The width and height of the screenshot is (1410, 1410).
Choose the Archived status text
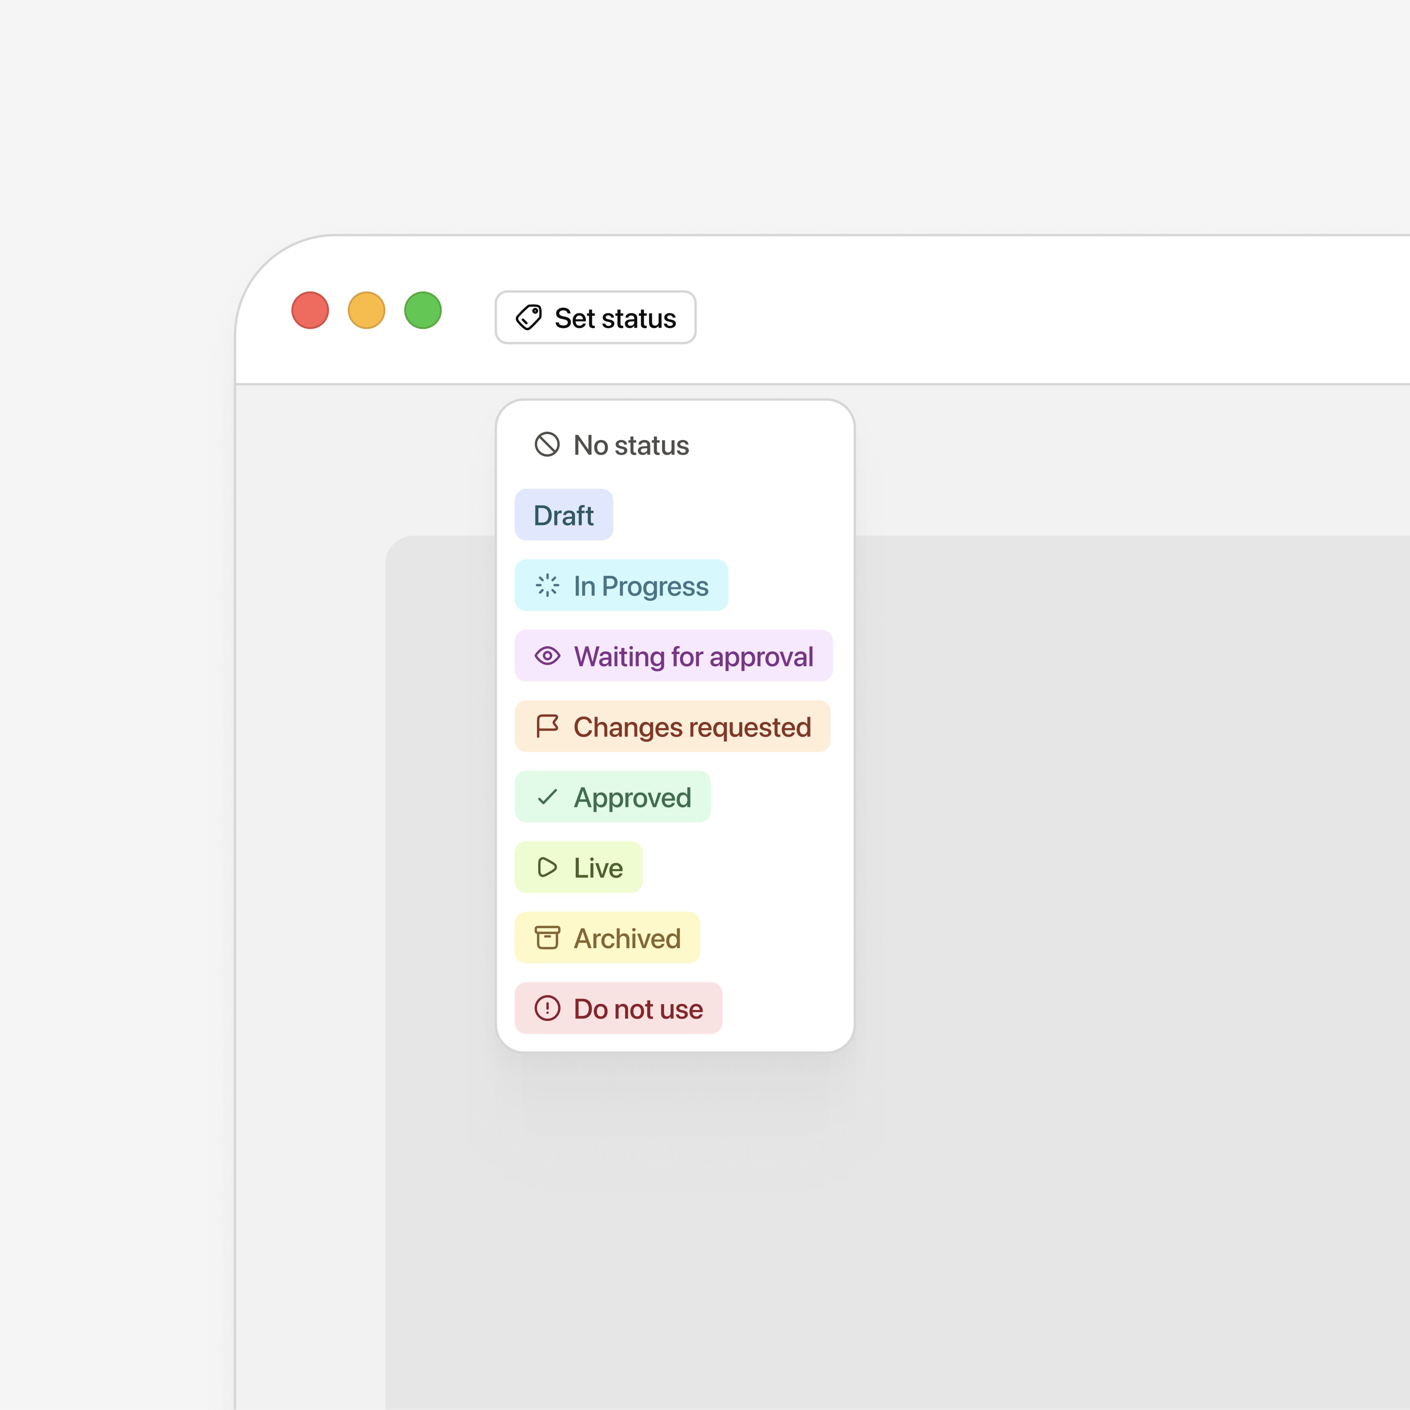[x=627, y=938]
